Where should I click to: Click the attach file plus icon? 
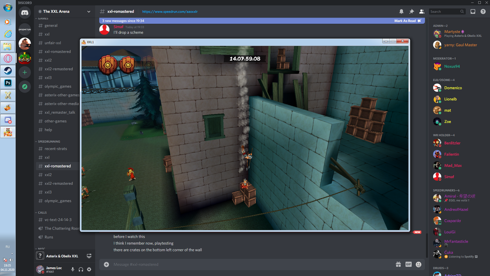pos(106,264)
